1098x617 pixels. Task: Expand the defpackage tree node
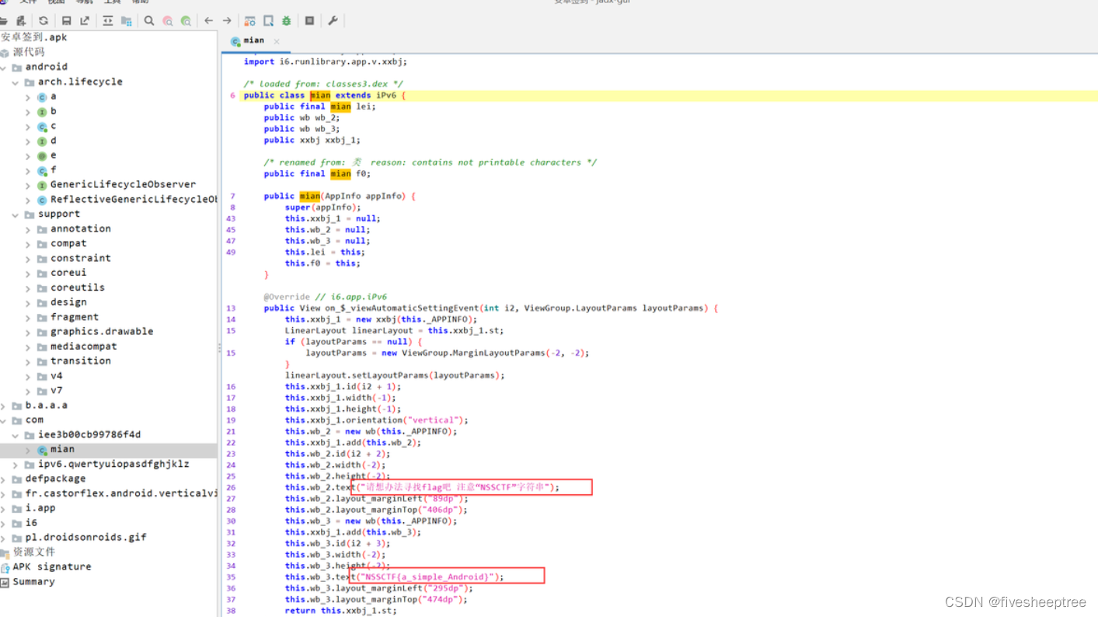click(5, 478)
